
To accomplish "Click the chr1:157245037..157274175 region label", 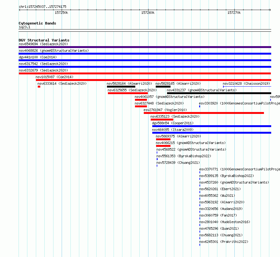I will [42, 7].
